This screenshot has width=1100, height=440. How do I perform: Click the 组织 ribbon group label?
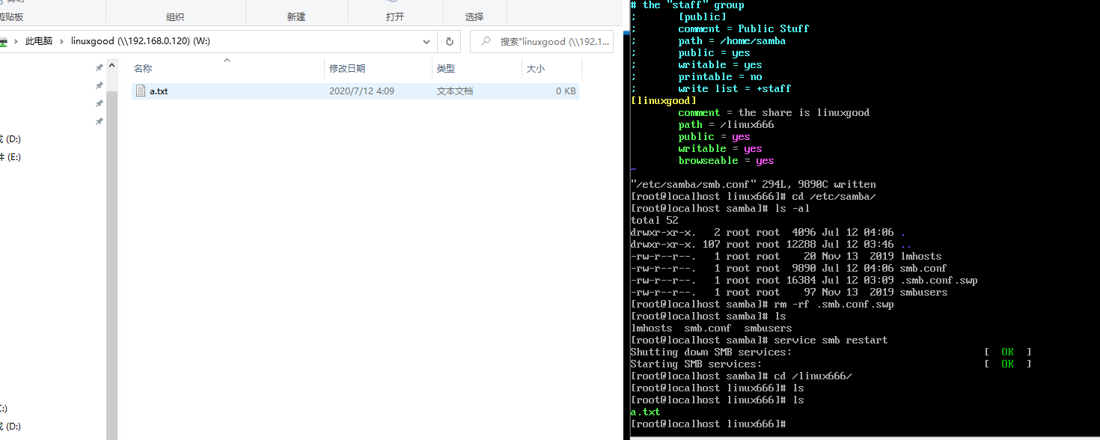(176, 16)
